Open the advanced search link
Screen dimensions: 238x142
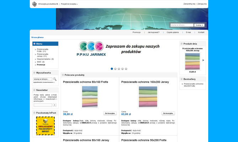point(44,82)
